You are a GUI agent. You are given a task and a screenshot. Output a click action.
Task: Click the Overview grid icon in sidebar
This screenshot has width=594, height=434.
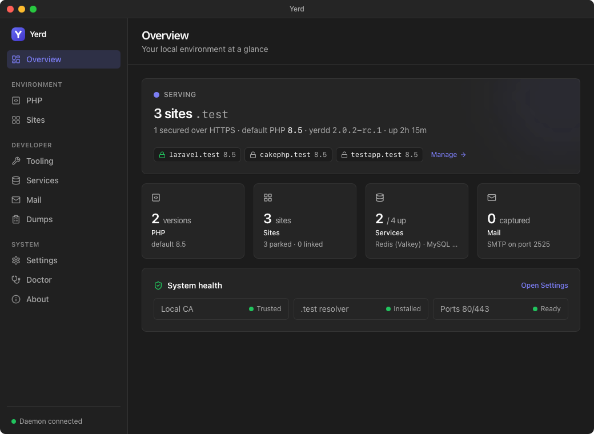(x=16, y=59)
